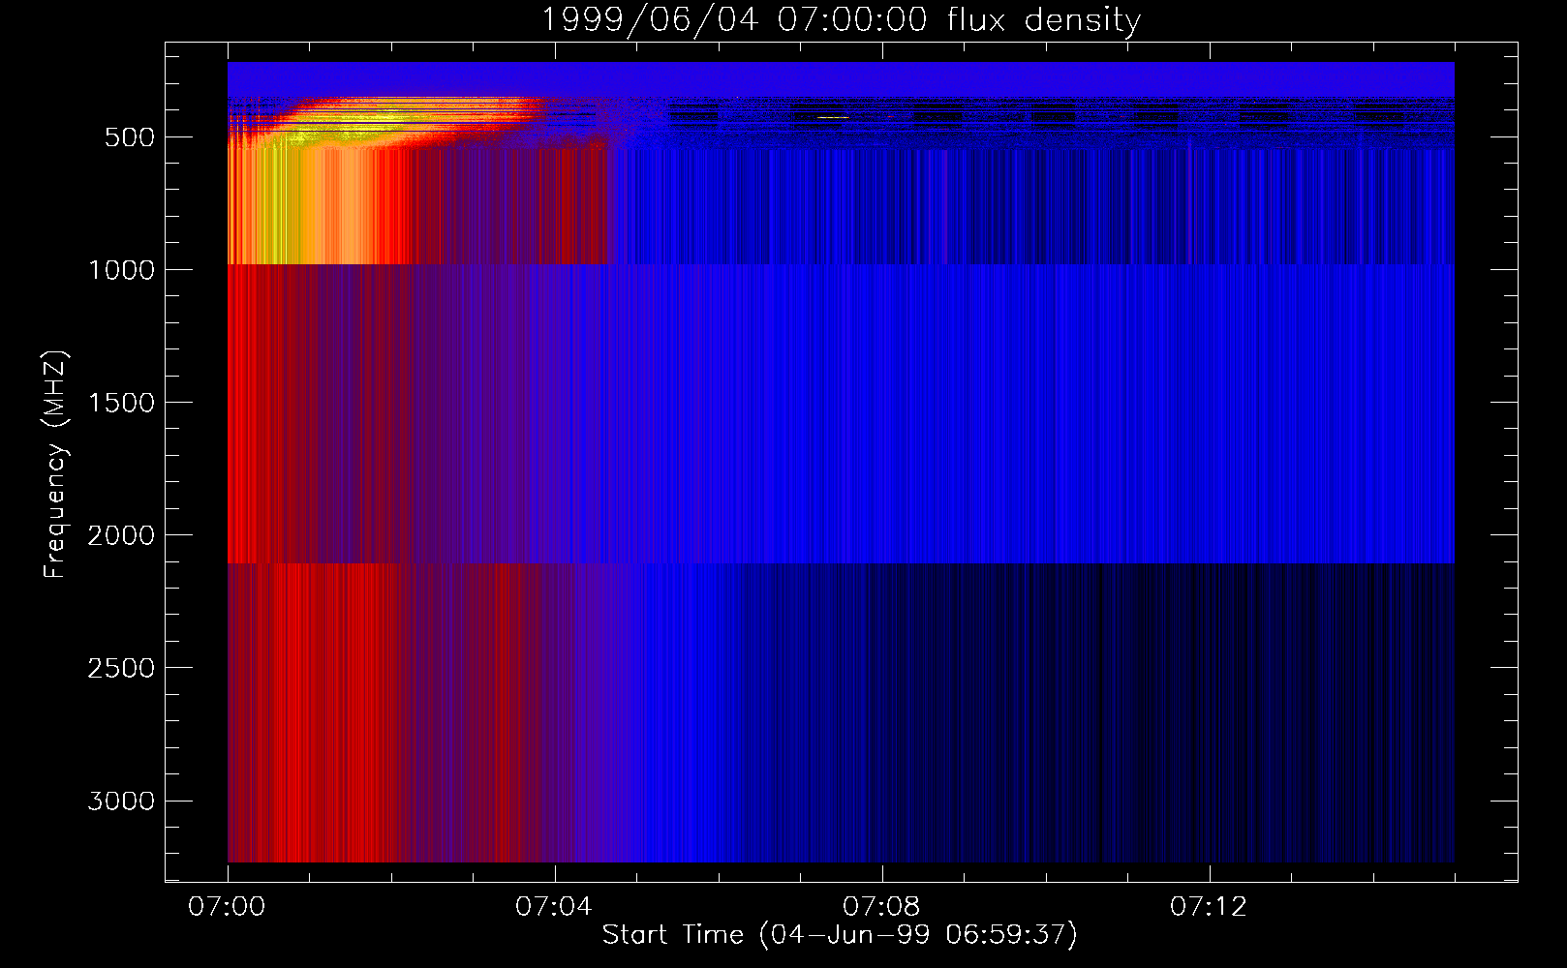Click the 07:04 time tick label
Image resolution: width=1567 pixels, height=968 pixels.
[554, 907]
